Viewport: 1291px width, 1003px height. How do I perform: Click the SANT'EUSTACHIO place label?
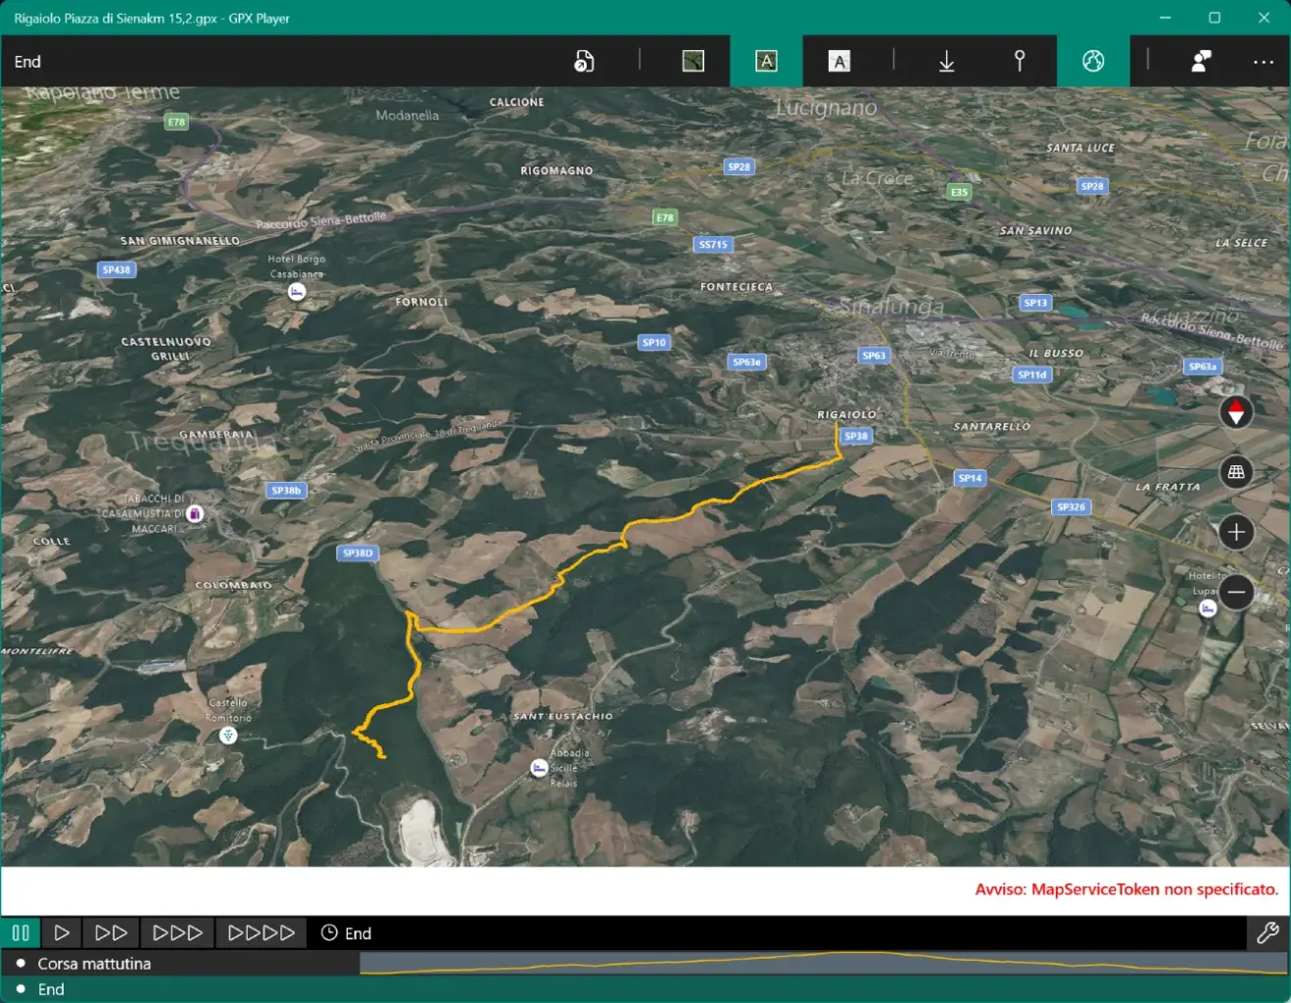[563, 716]
